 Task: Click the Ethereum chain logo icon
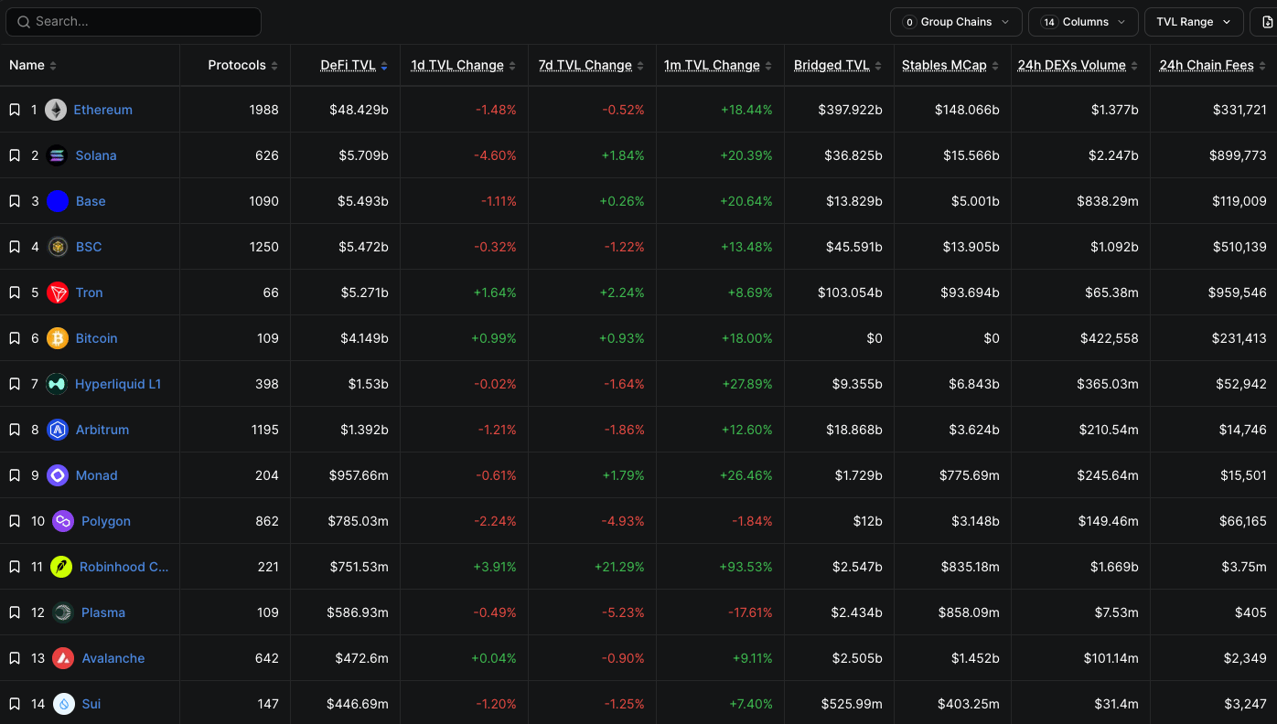click(x=56, y=110)
